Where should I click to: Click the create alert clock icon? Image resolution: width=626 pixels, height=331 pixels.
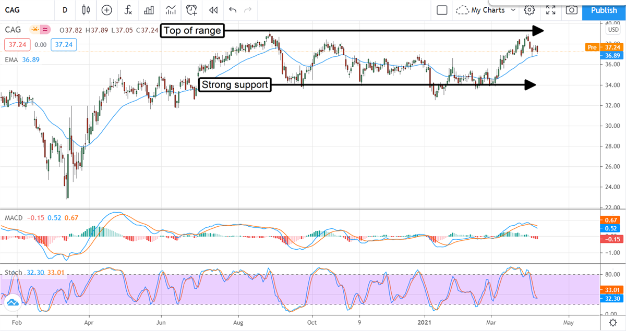coord(192,10)
